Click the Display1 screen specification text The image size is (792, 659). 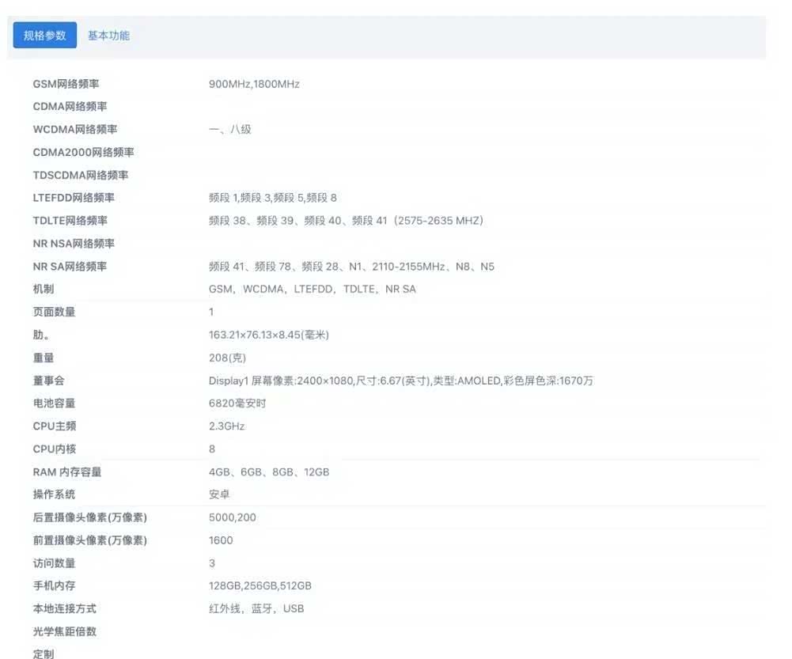point(400,381)
